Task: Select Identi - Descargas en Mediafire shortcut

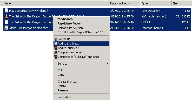Action: coord(29,28)
